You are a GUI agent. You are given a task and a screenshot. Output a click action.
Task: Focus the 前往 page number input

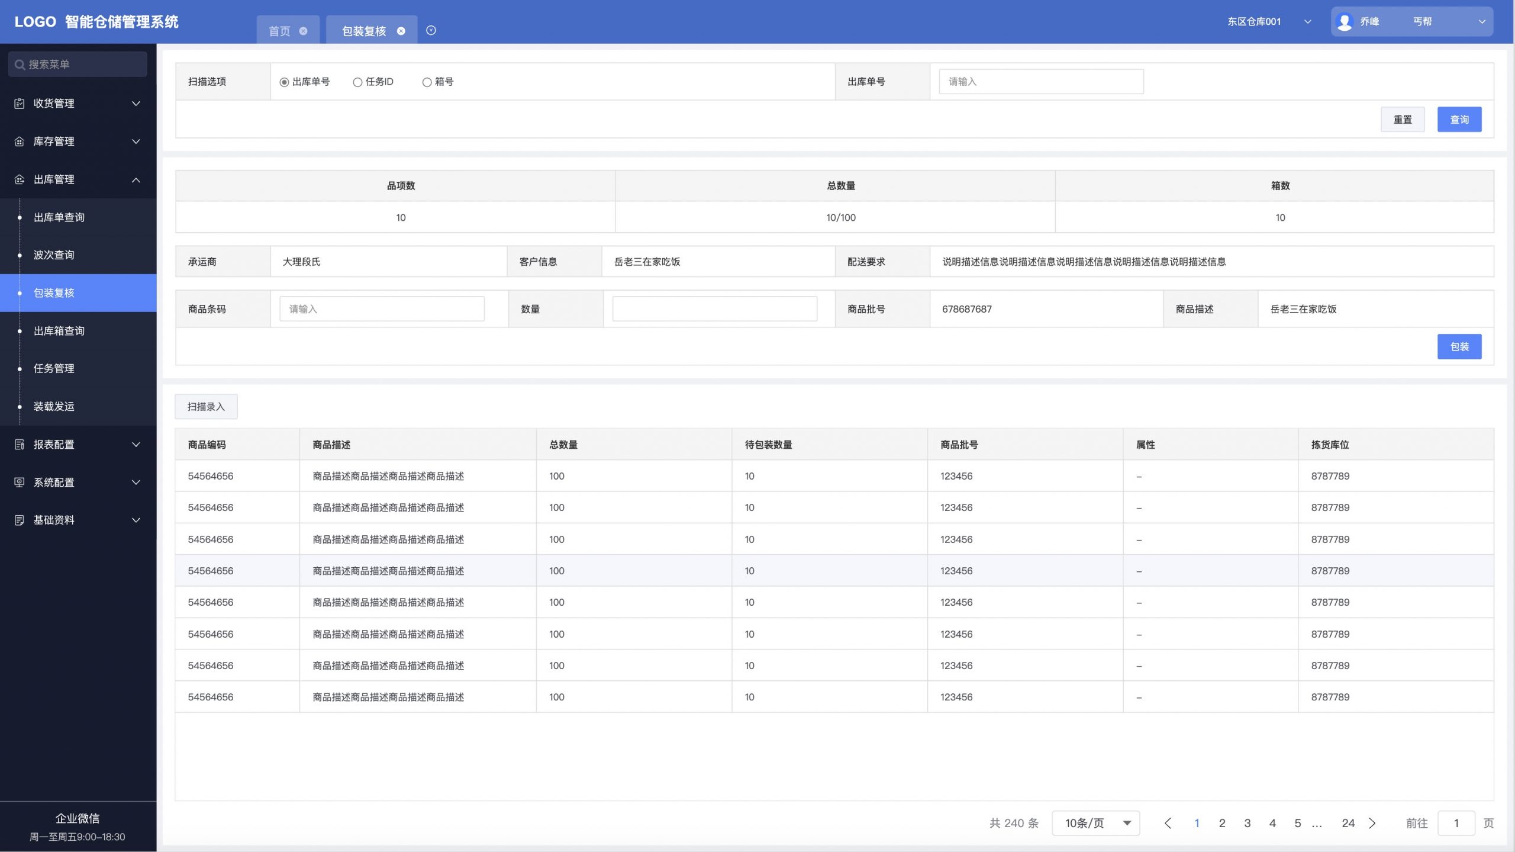tap(1456, 824)
